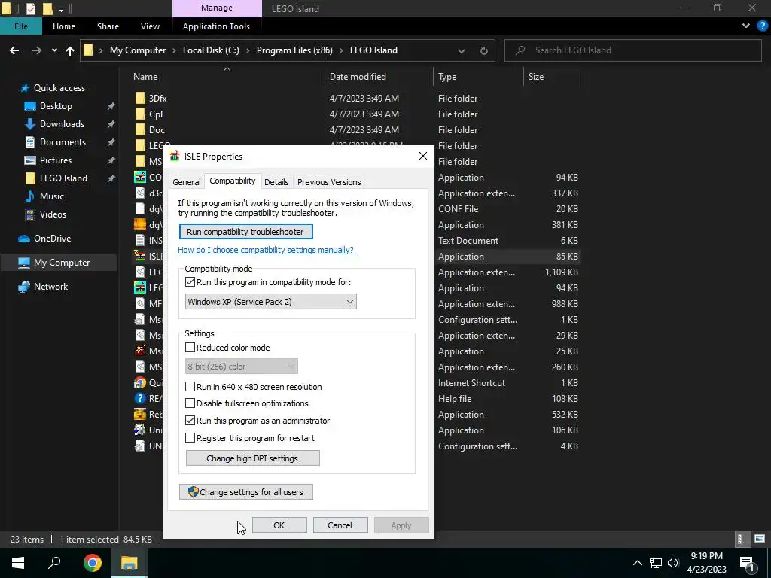Screen dimensions: 771x578
Task: Confirm dialog with OK button
Action: click(279, 525)
